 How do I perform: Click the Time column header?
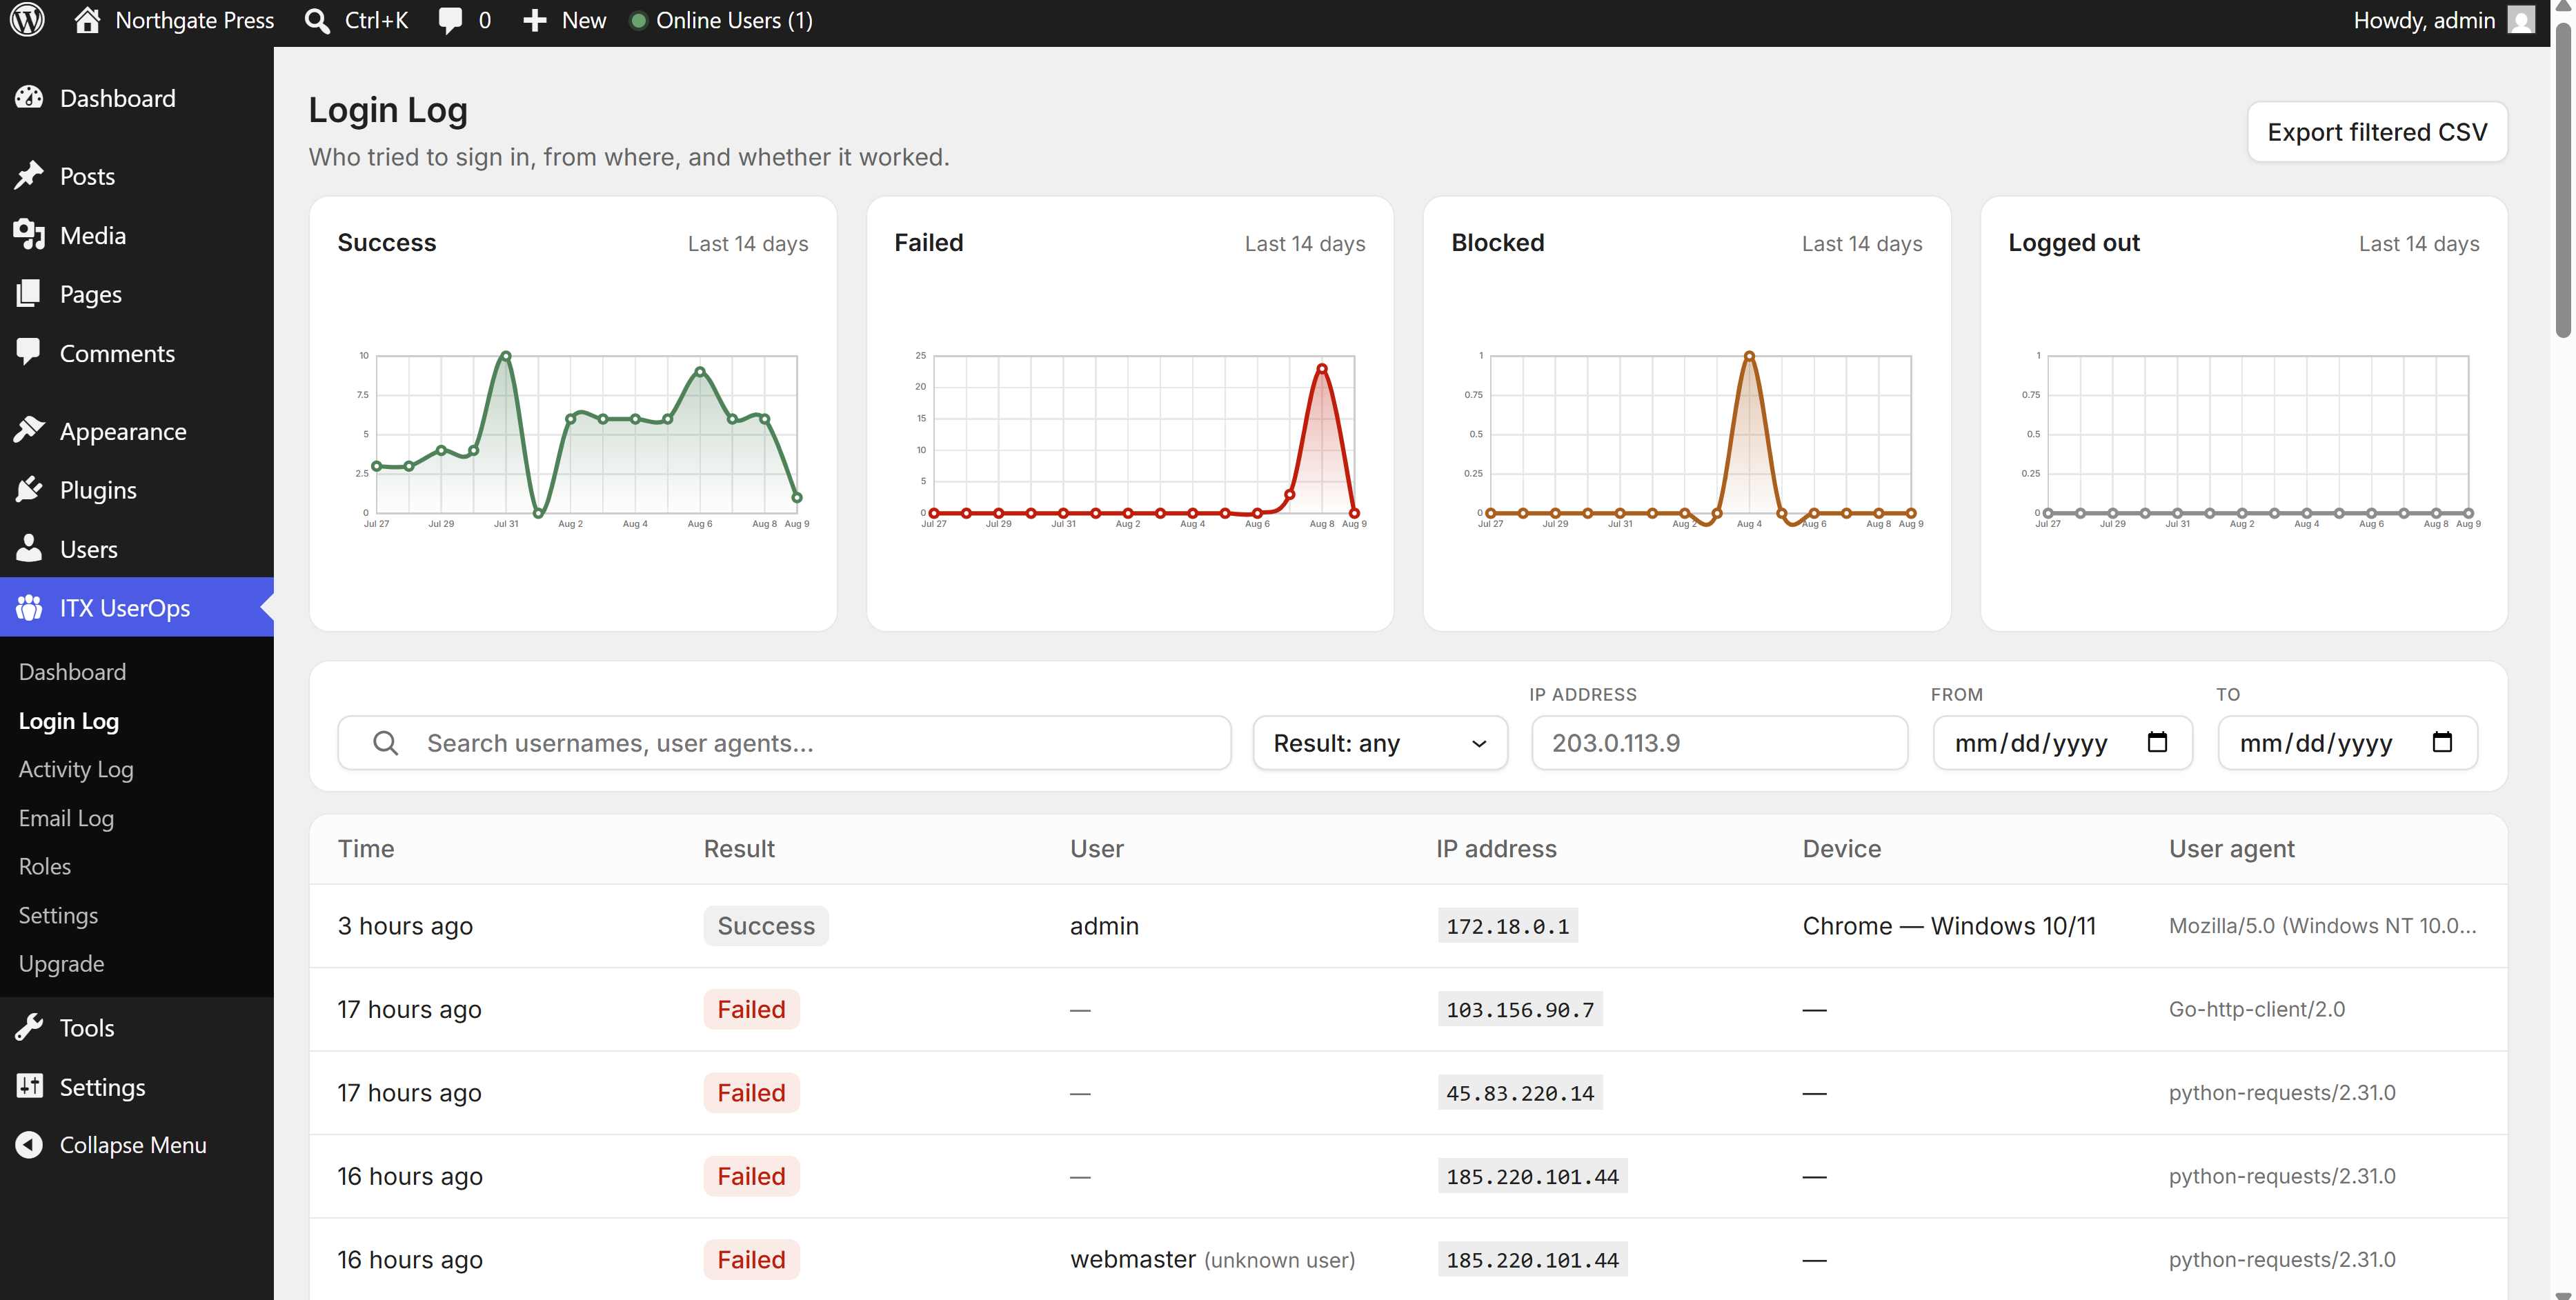point(366,849)
